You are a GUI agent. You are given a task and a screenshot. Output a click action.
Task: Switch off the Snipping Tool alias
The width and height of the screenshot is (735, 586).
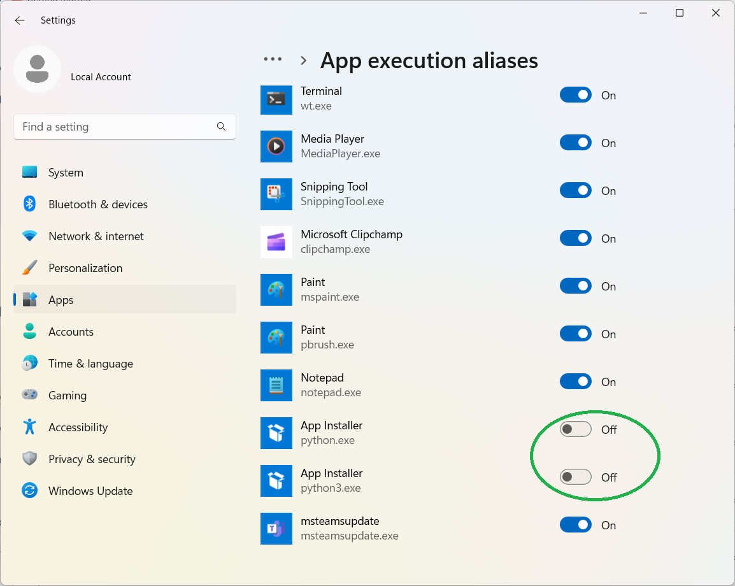click(576, 191)
